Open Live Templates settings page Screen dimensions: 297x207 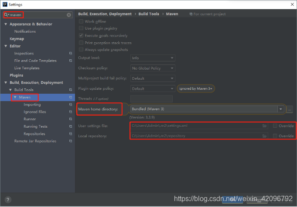pos(27,68)
